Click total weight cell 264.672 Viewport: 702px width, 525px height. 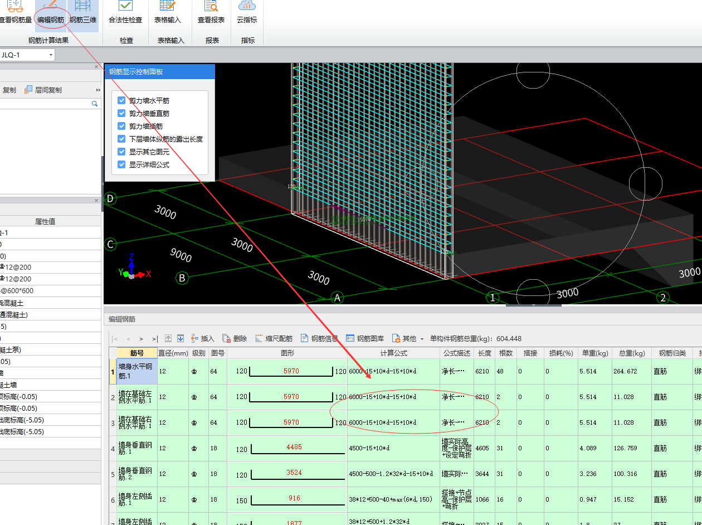click(632, 371)
